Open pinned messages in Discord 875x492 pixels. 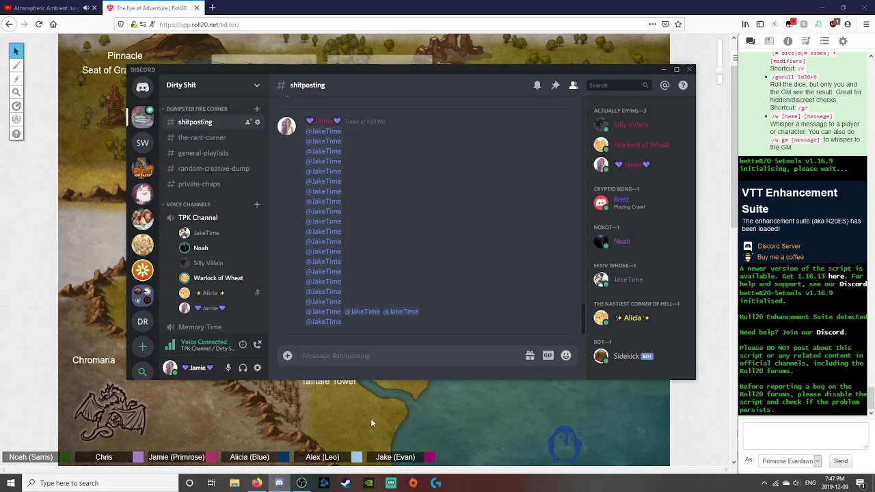point(555,85)
